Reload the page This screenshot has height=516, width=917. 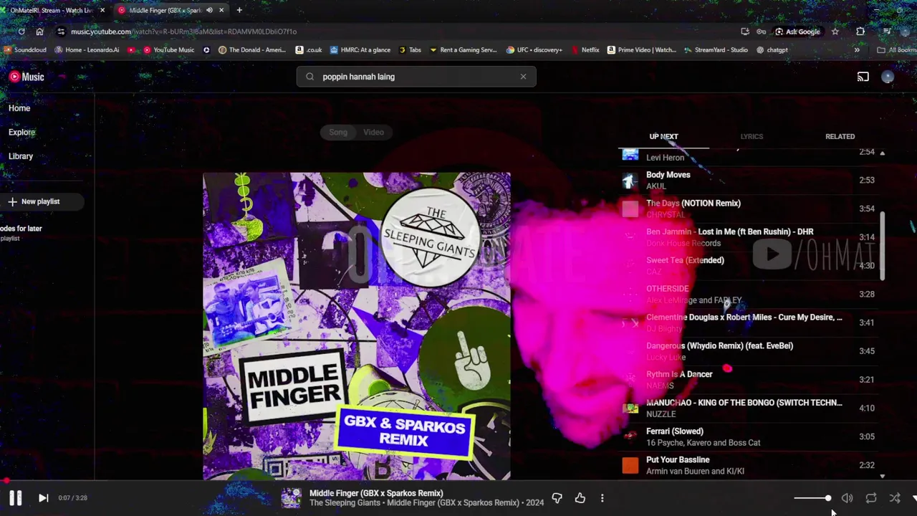pyautogui.click(x=21, y=32)
